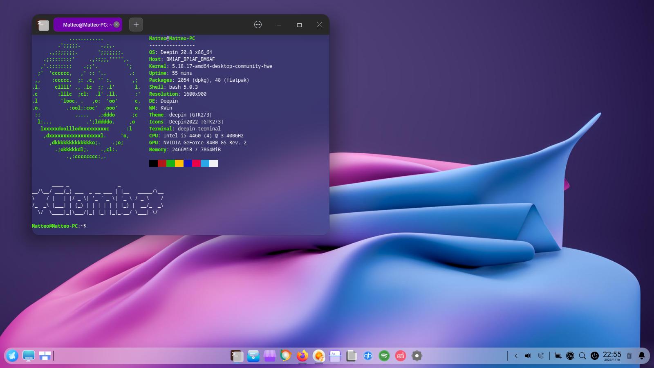
Task: Click the Show Desktop dock icon
Action: (x=29, y=356)
